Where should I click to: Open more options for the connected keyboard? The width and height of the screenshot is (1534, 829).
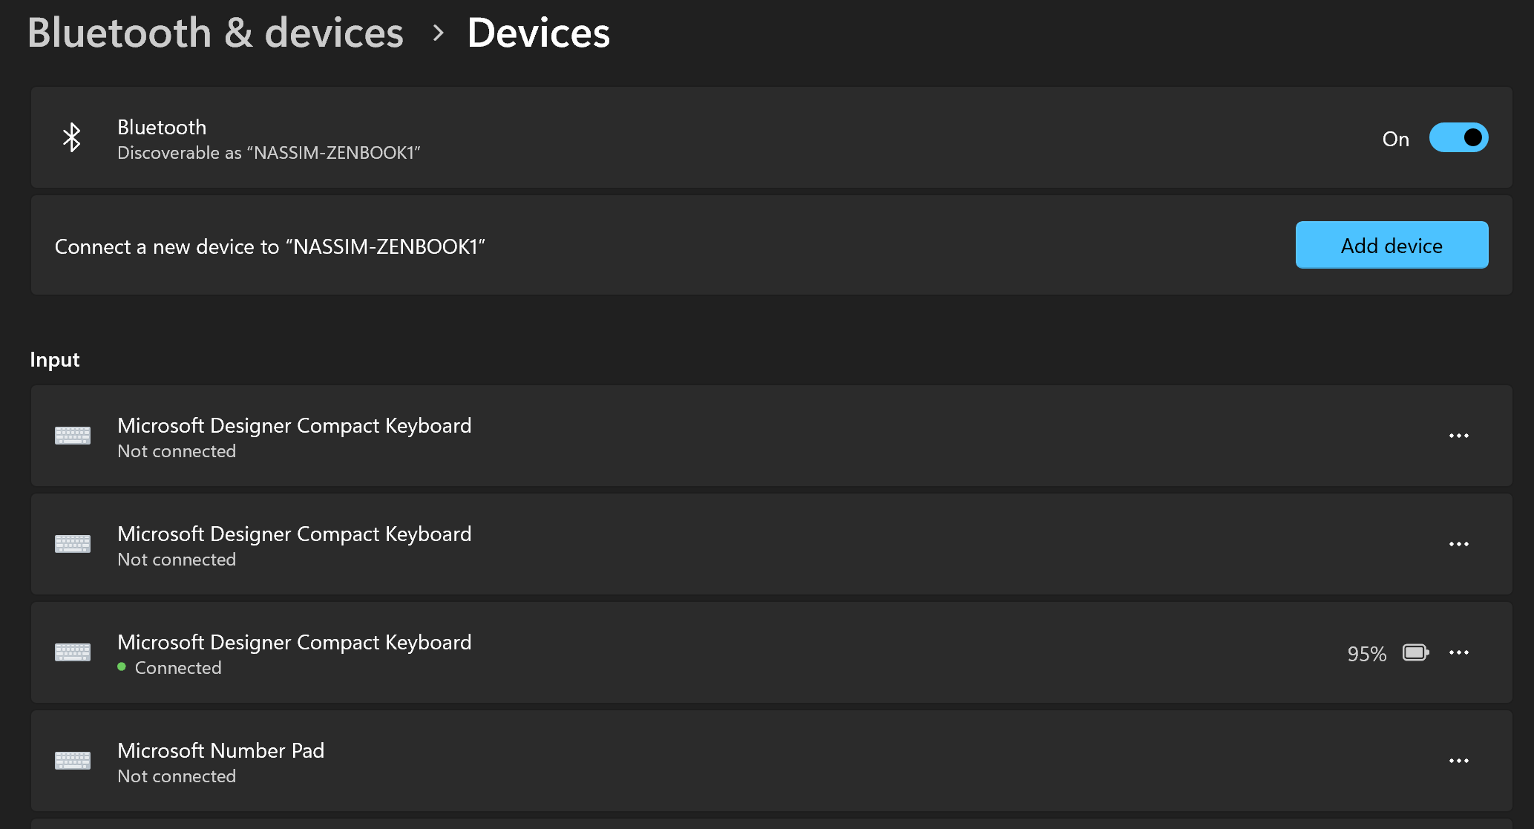pyautogui.click(x=1458, y=652)
